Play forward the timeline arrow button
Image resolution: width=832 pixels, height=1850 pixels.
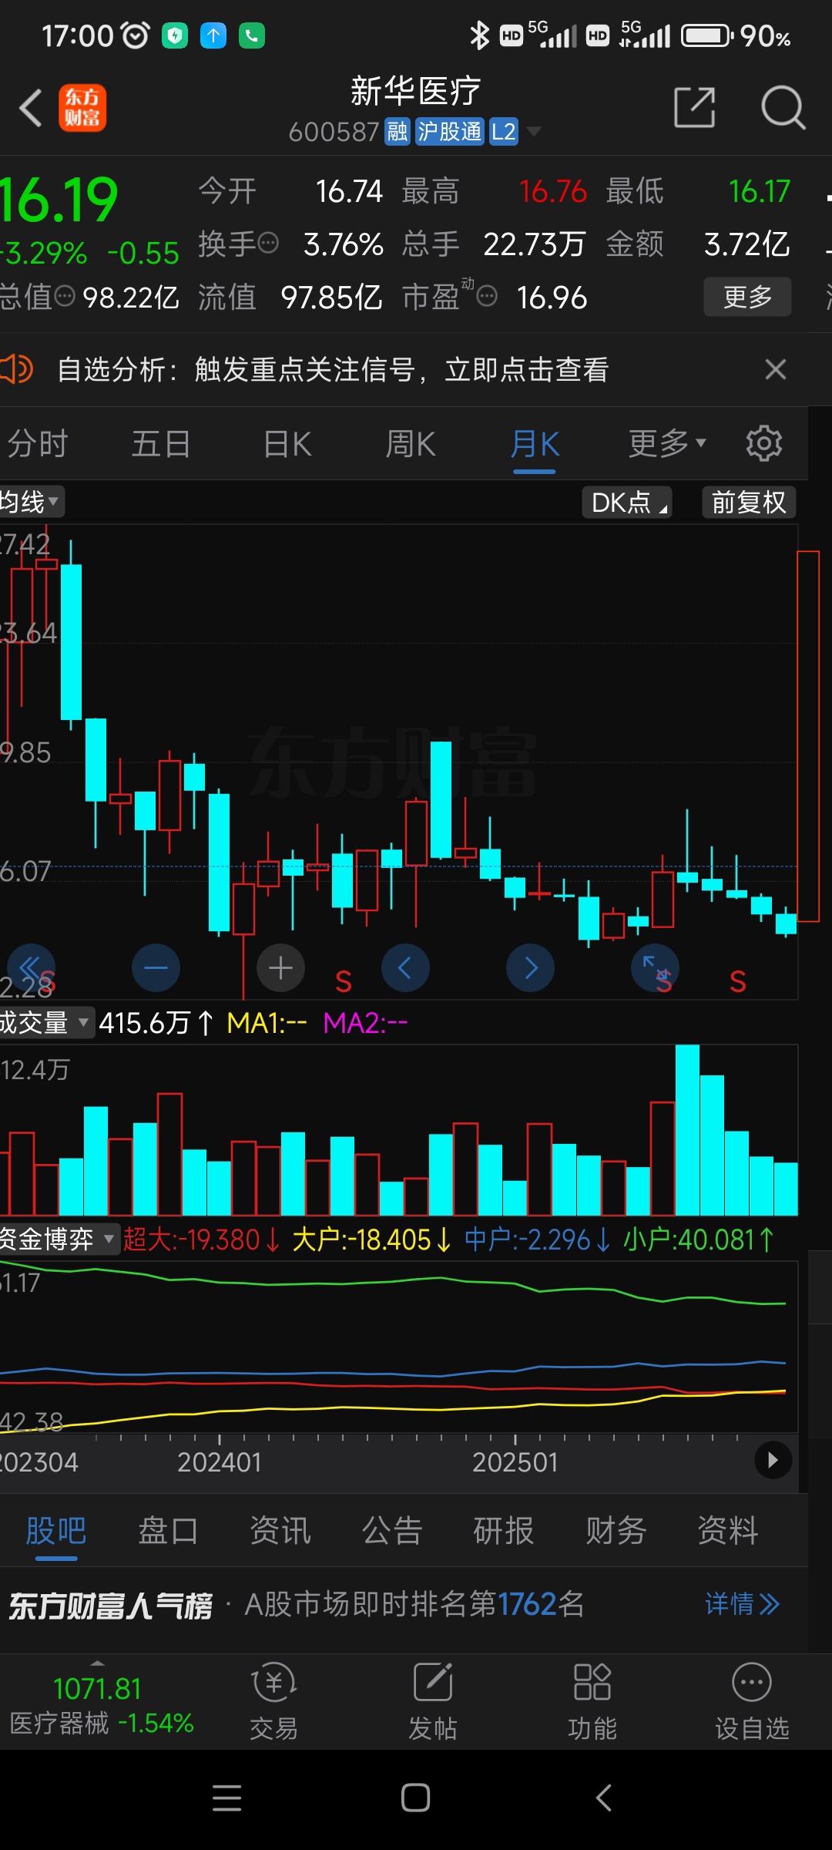(x=773, y=1460)
